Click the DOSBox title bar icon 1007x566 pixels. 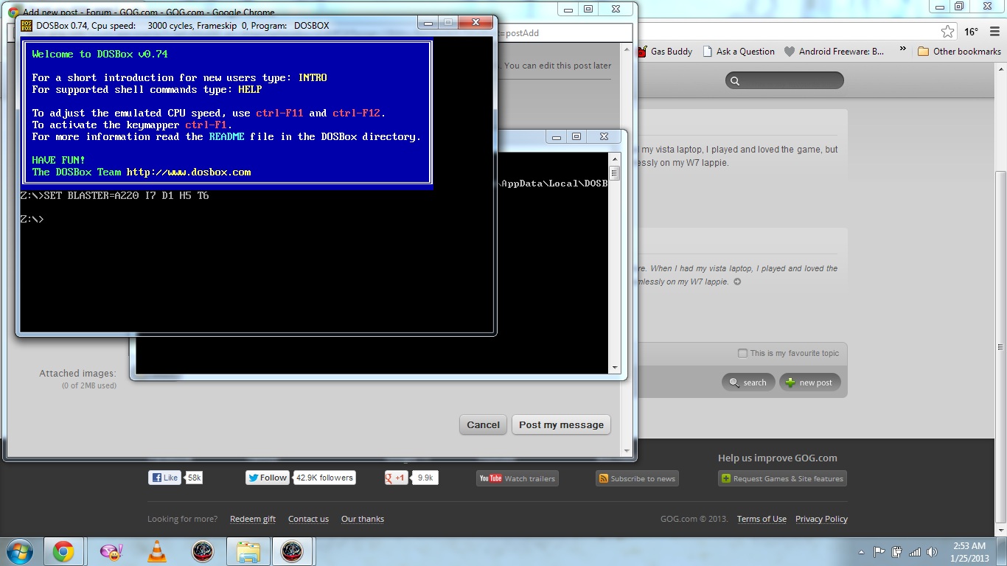[x=27, y=25]
